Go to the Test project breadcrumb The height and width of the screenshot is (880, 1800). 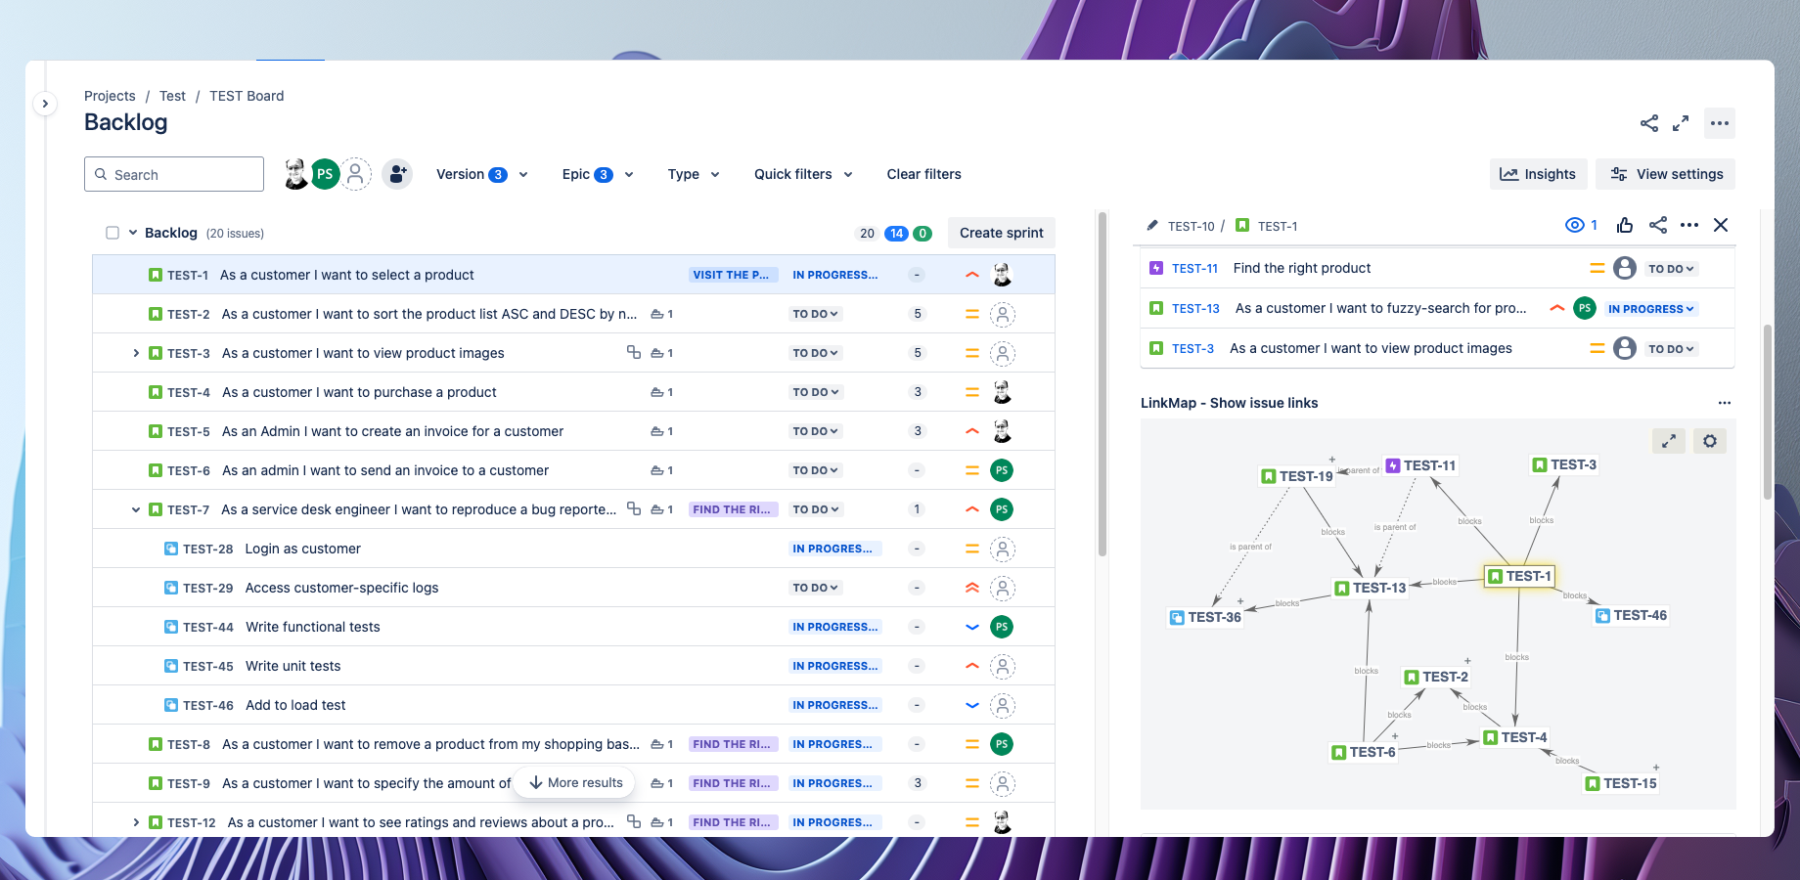point(172,96)
